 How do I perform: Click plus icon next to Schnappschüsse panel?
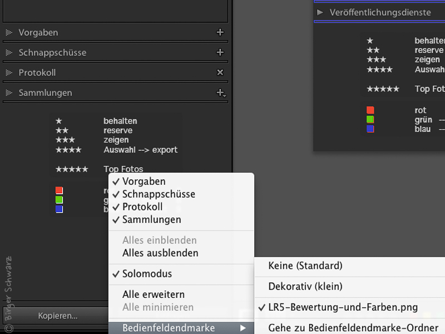pyautogui.click(x=220, y=53)
